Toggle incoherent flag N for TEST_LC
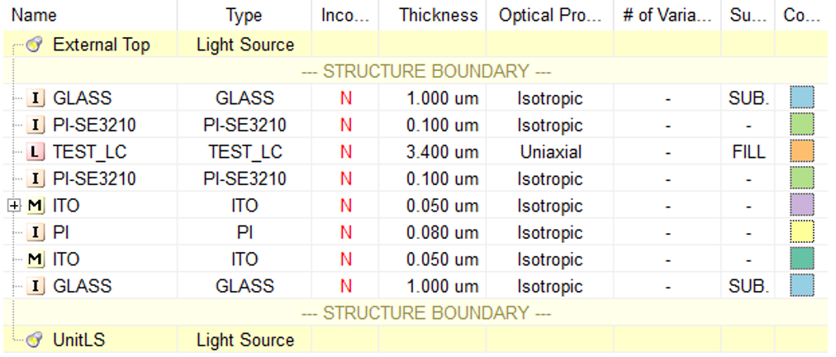 coord(345,152)
